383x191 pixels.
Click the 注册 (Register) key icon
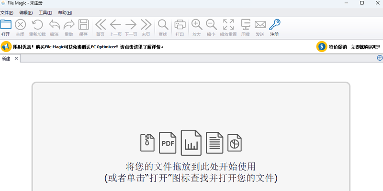pos(275,25)
